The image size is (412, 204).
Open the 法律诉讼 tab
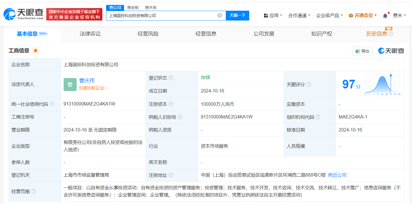click(x=90, y=34)
